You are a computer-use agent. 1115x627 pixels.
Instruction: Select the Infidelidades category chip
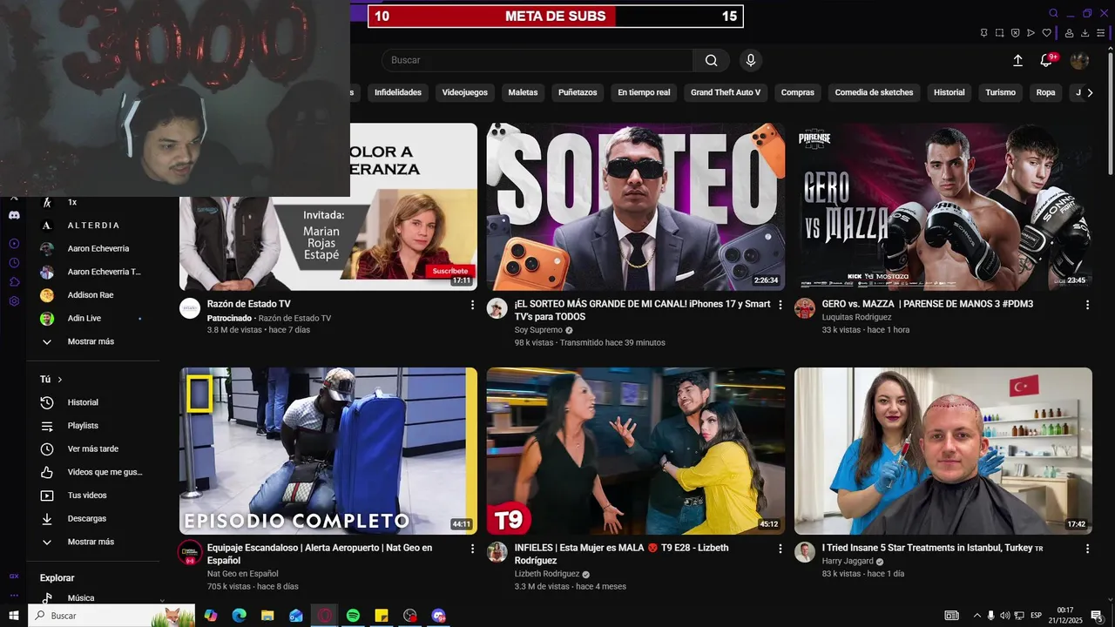[398, 92]
